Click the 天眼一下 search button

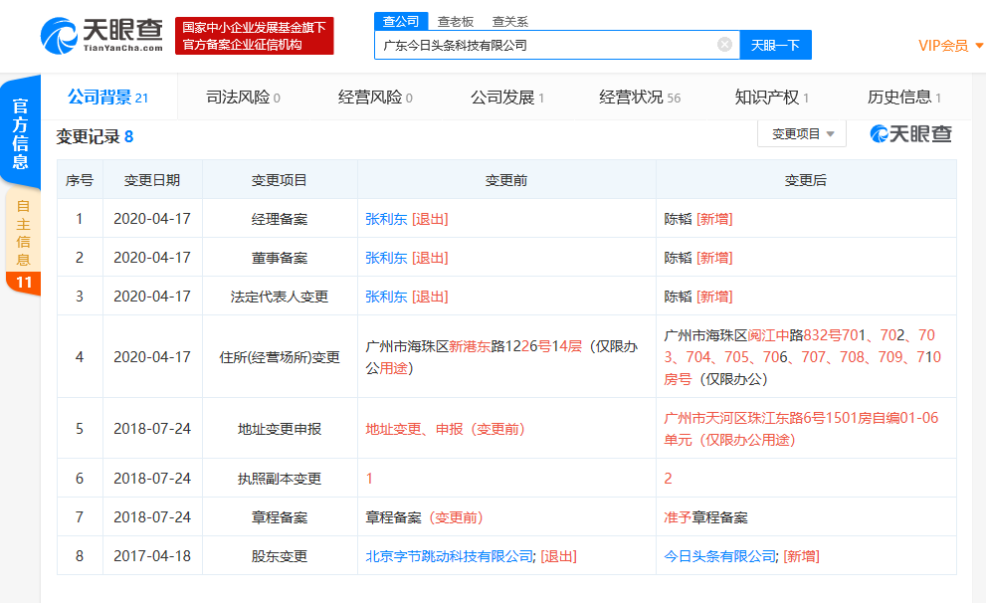click(x=775, y=45)
